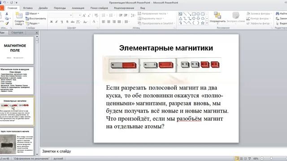Click the decrease font size icon

tap(89, 16)
